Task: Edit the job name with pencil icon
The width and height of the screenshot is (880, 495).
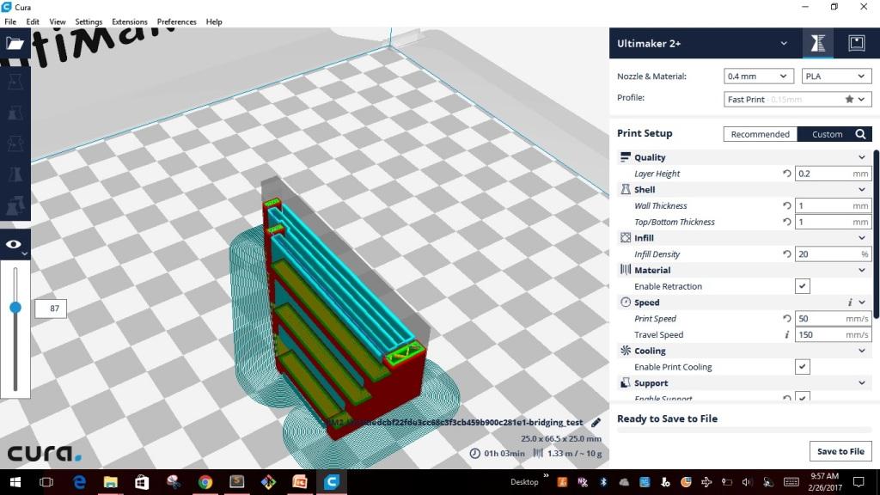Action: 596,422
